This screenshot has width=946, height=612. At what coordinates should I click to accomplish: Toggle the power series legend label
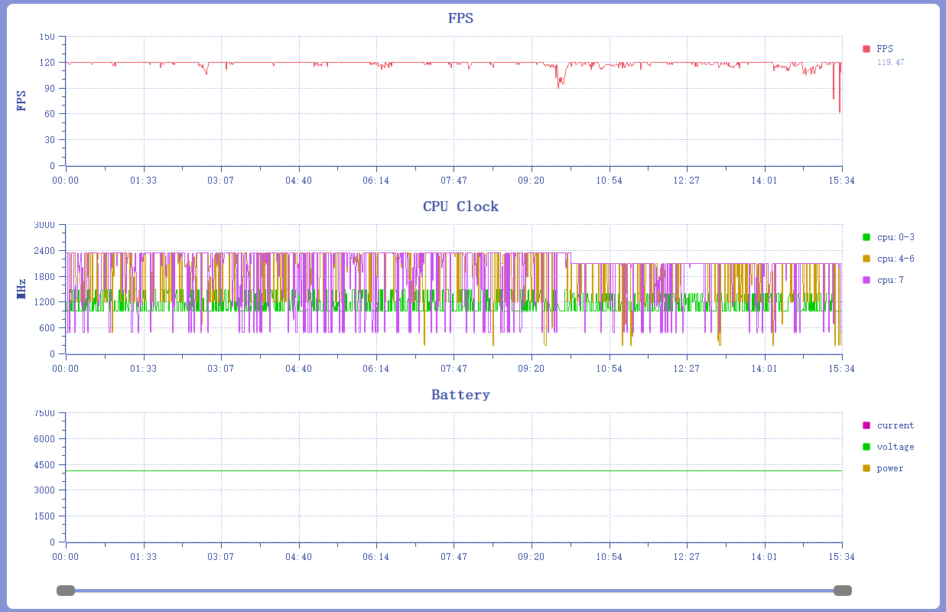[889, 468]
